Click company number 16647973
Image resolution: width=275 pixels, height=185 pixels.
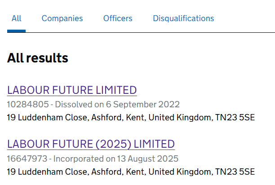click(x=27, y=159)
